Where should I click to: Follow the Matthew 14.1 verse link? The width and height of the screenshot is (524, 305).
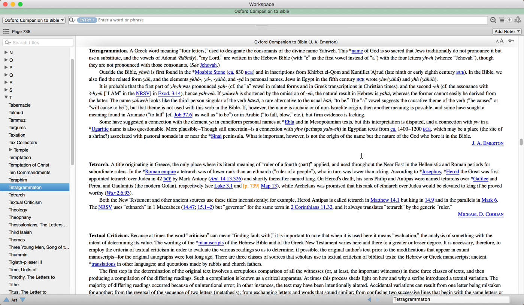click(385, 200)
